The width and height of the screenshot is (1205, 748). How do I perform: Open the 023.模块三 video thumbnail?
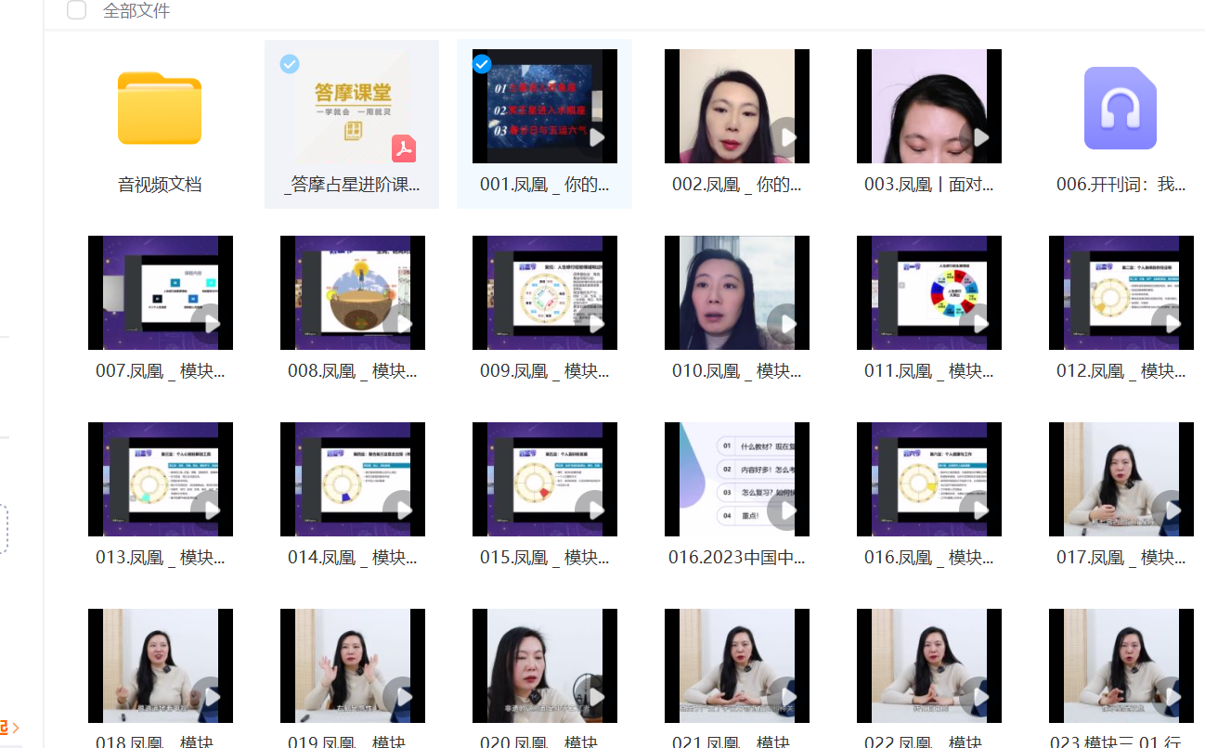click(x=1121, y=665)
